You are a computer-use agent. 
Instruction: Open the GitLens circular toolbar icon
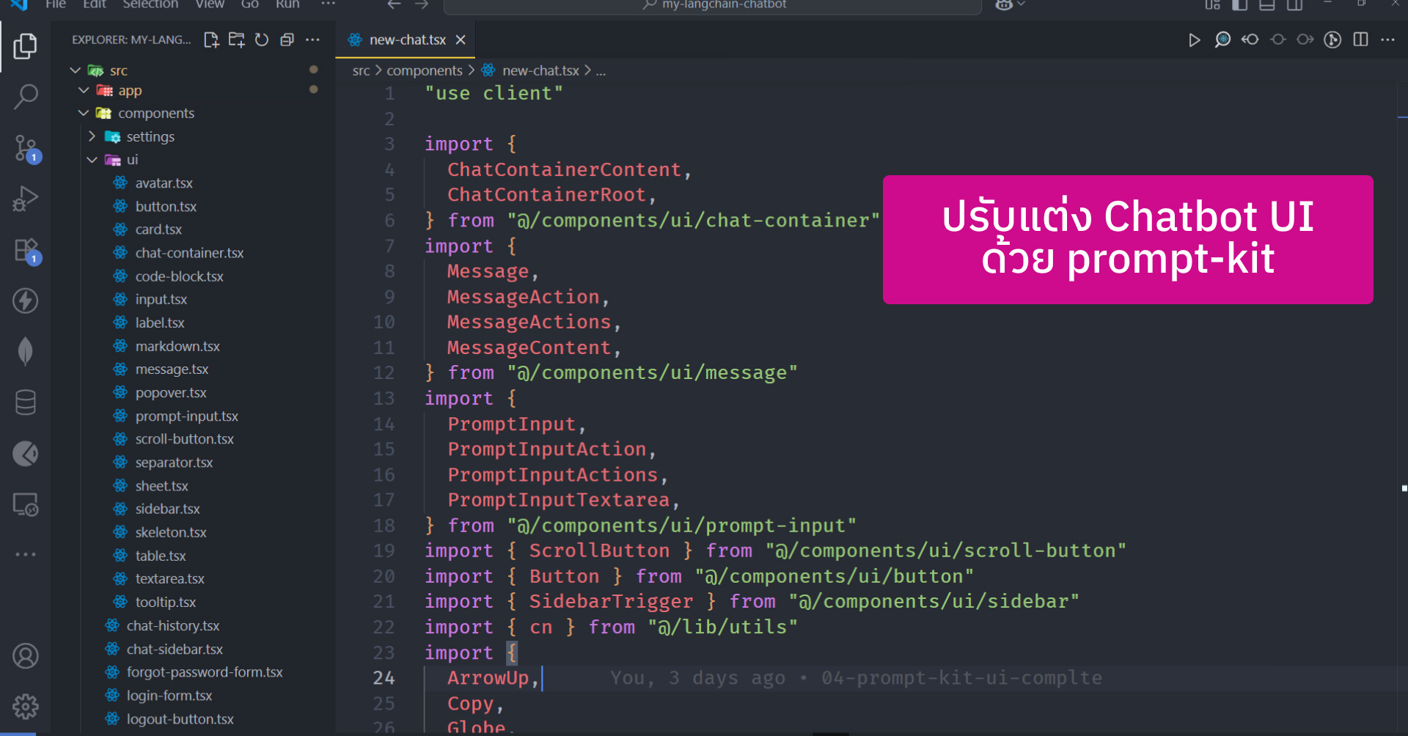click(x=1332, y=40)
